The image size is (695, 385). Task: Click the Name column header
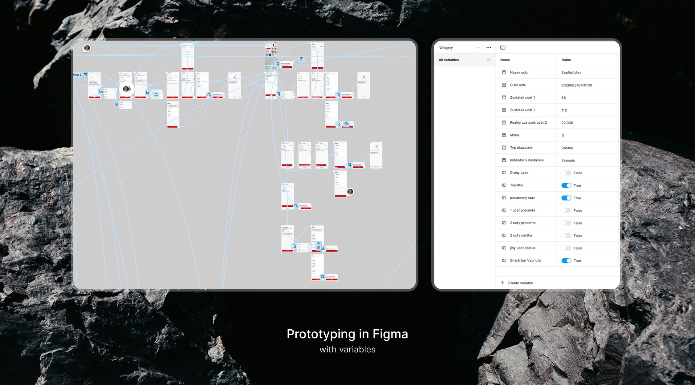[x=505, y=60]
